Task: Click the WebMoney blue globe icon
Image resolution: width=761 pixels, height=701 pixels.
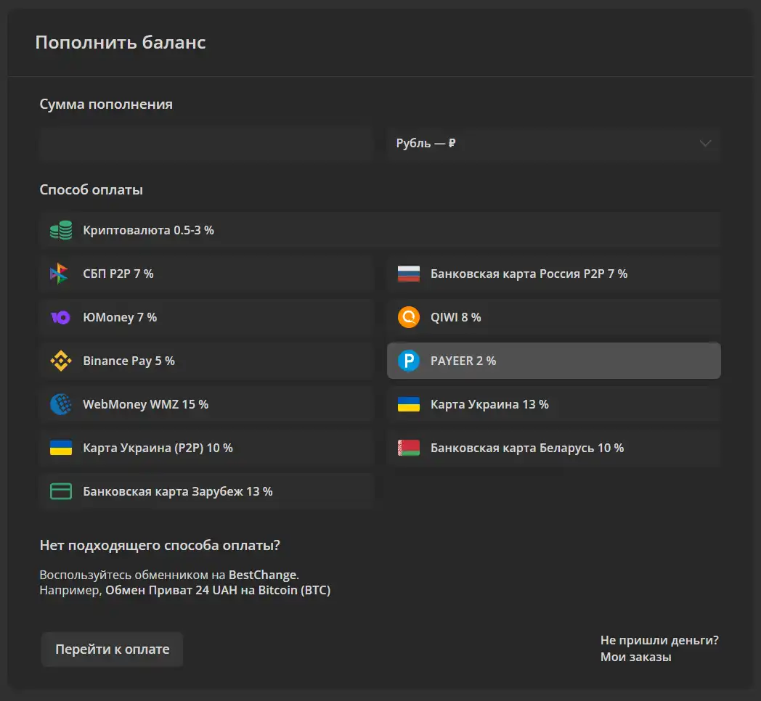Action: tap(61, 404)
